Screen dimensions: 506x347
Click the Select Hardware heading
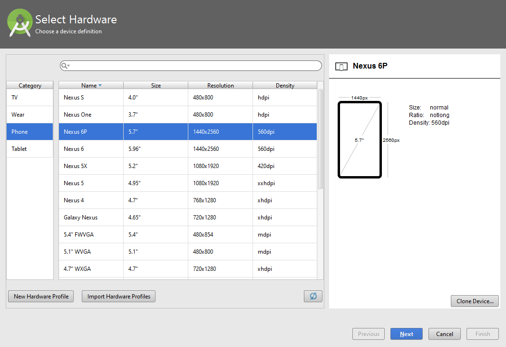coord(76,20)
